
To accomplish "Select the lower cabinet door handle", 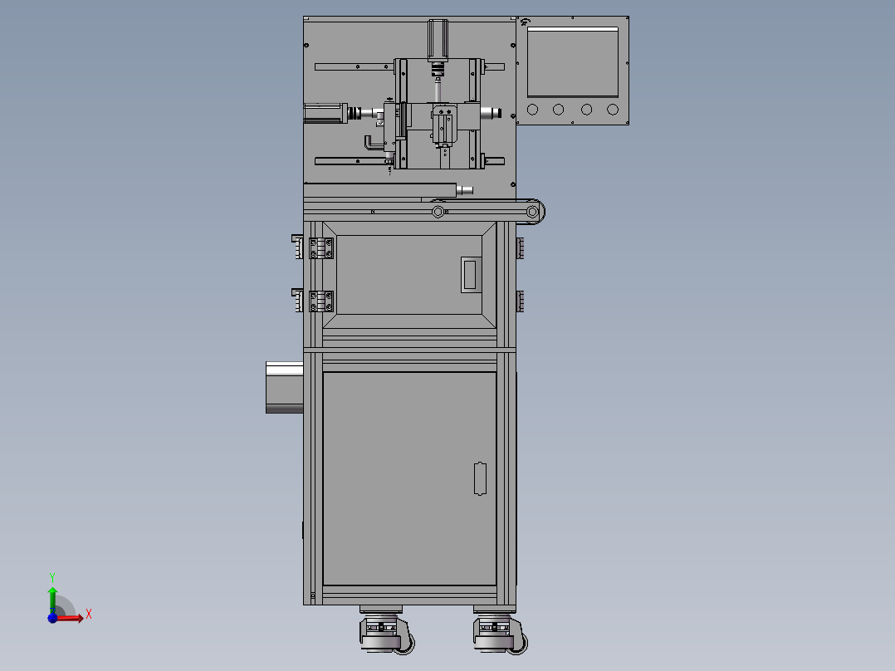I will coord(480,478).
